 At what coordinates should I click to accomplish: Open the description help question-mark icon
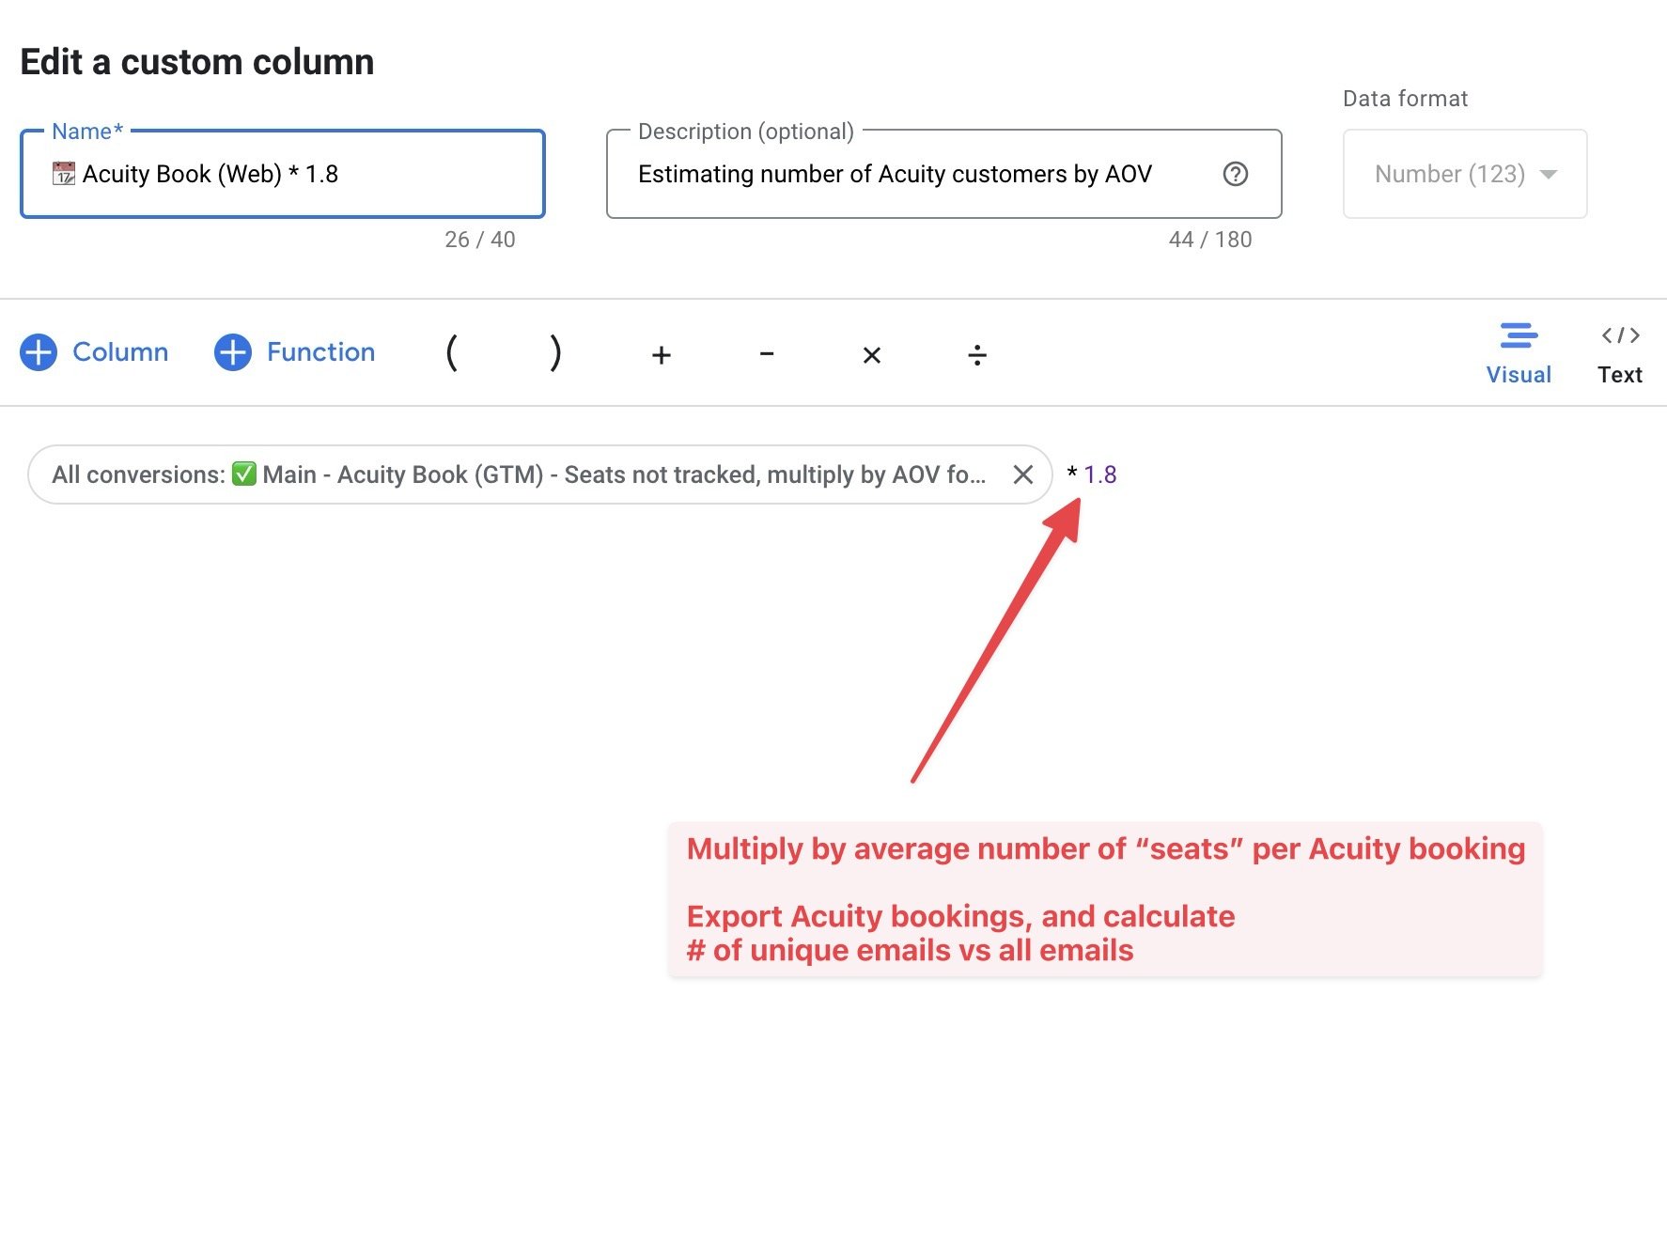tap(1235, 174)
